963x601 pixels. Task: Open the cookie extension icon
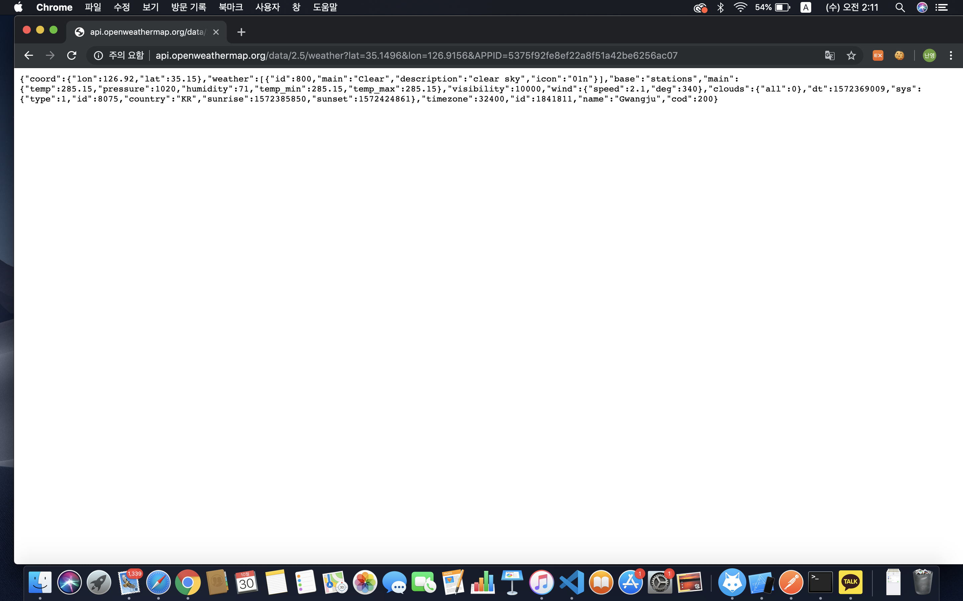coord(899,55)
